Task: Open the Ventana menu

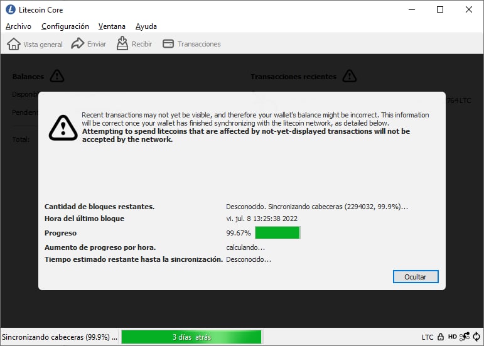Action: coord(112,26)
